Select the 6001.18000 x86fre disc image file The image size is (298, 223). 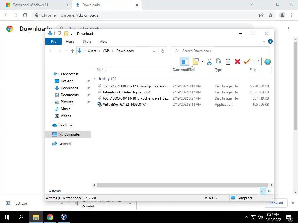(136, 98)
